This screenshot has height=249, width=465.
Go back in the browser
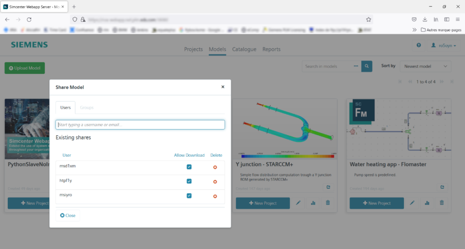tap(7, 20)
